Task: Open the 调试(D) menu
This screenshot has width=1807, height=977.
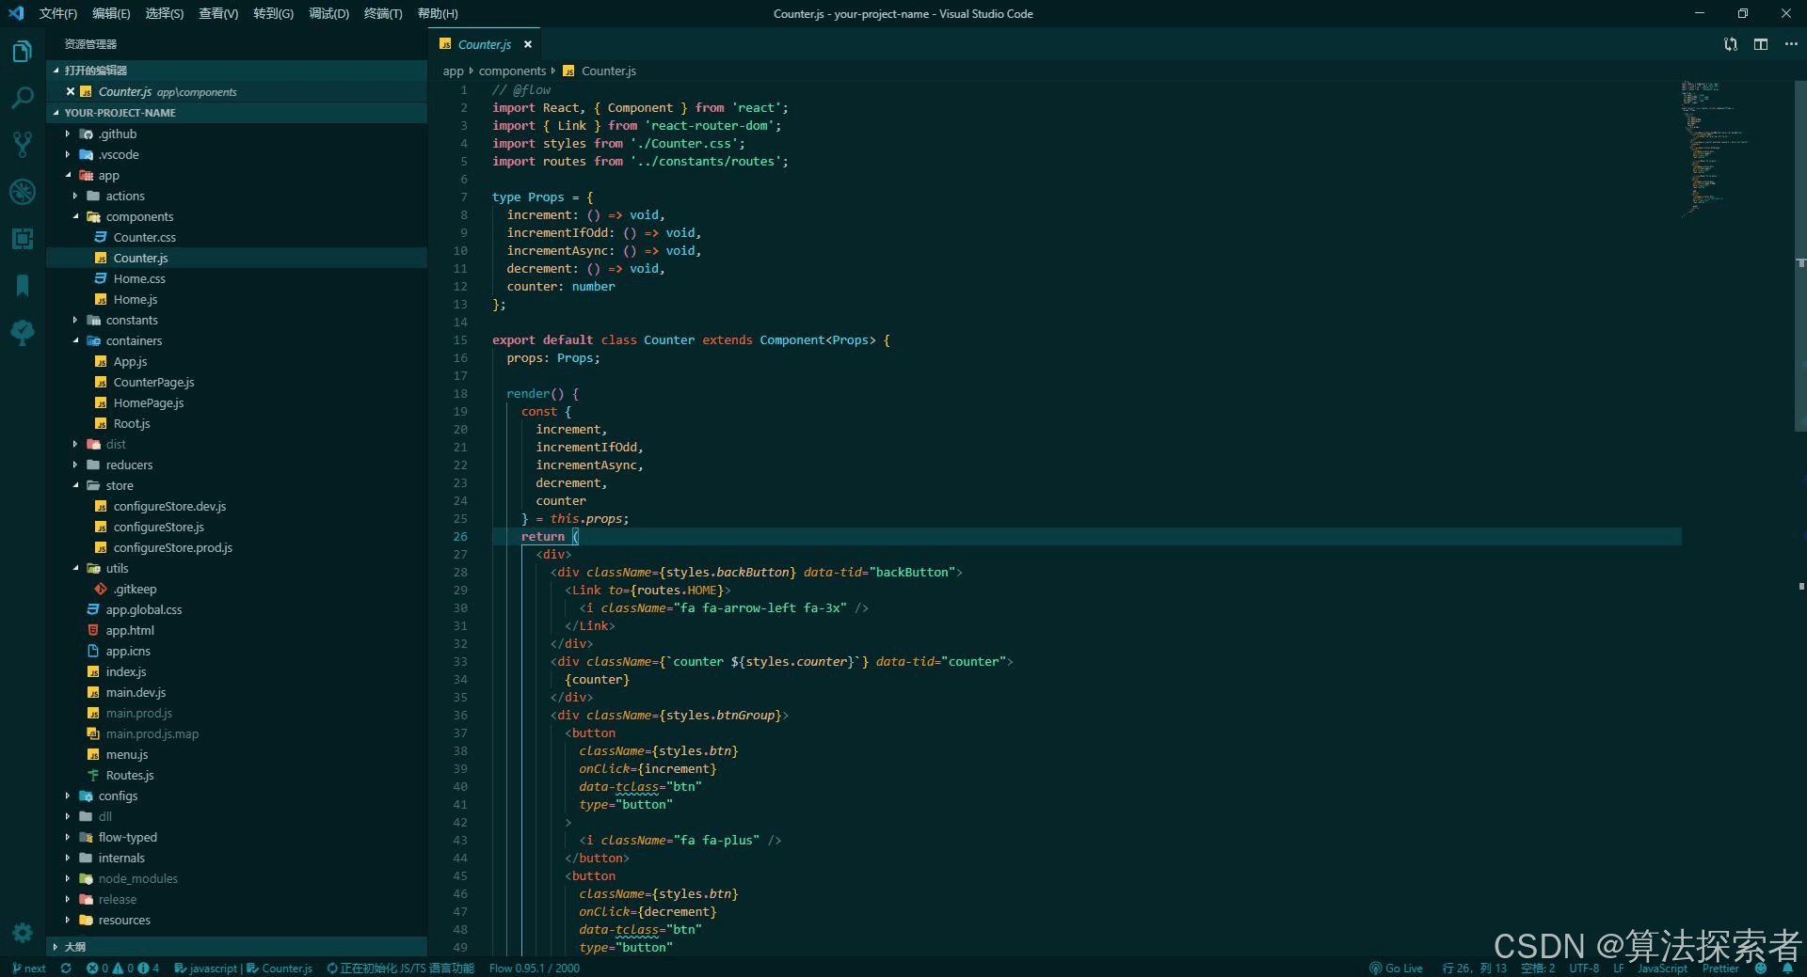Action: tap(328, 13)
